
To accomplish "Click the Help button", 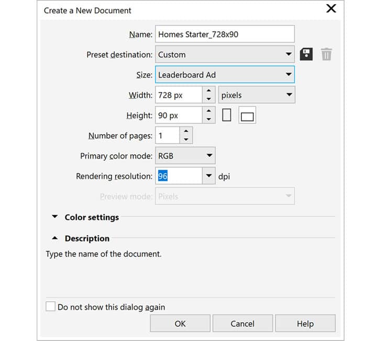I will click(305, 323).
